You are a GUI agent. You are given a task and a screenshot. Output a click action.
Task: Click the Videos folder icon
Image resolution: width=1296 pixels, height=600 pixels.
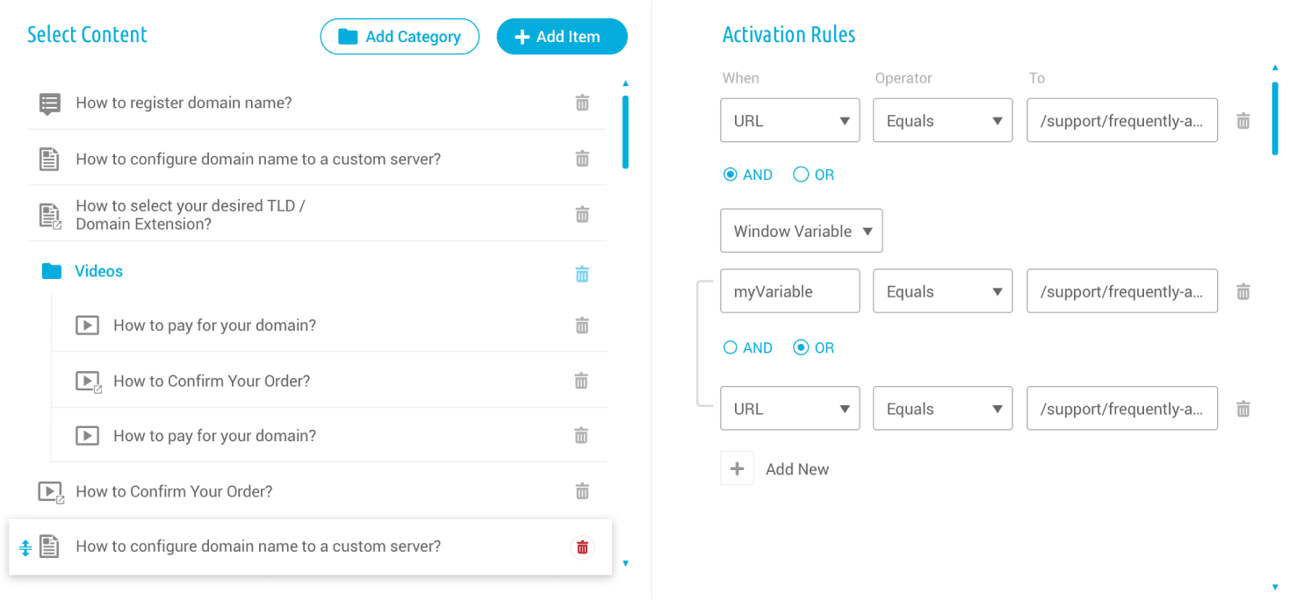tap(52, 272)
